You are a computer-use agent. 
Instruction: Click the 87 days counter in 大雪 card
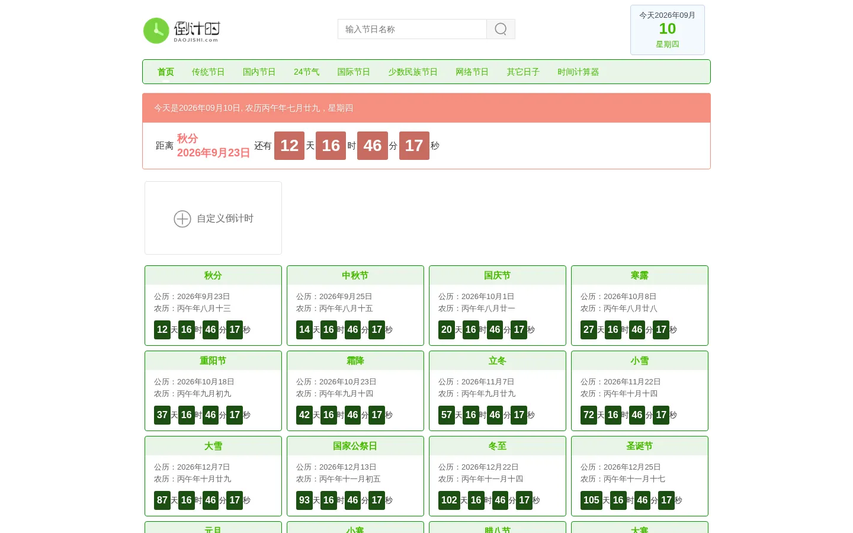pos(162,500)
